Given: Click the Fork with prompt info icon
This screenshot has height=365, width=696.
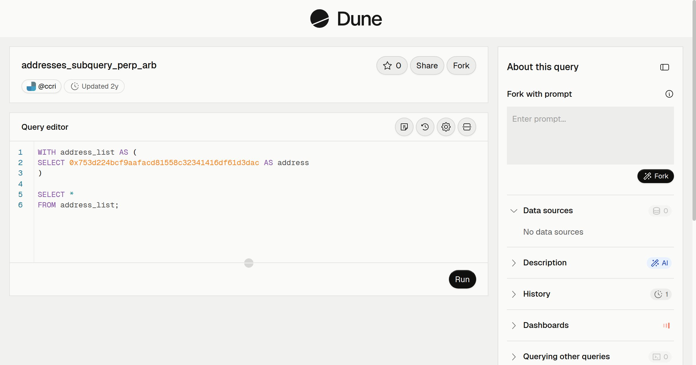Looking at the screenshot, I should pyautogui.click(x=669, y=94).
